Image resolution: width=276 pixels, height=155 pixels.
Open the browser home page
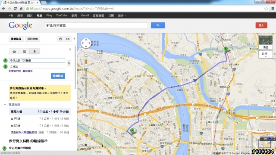click(21, 9)
